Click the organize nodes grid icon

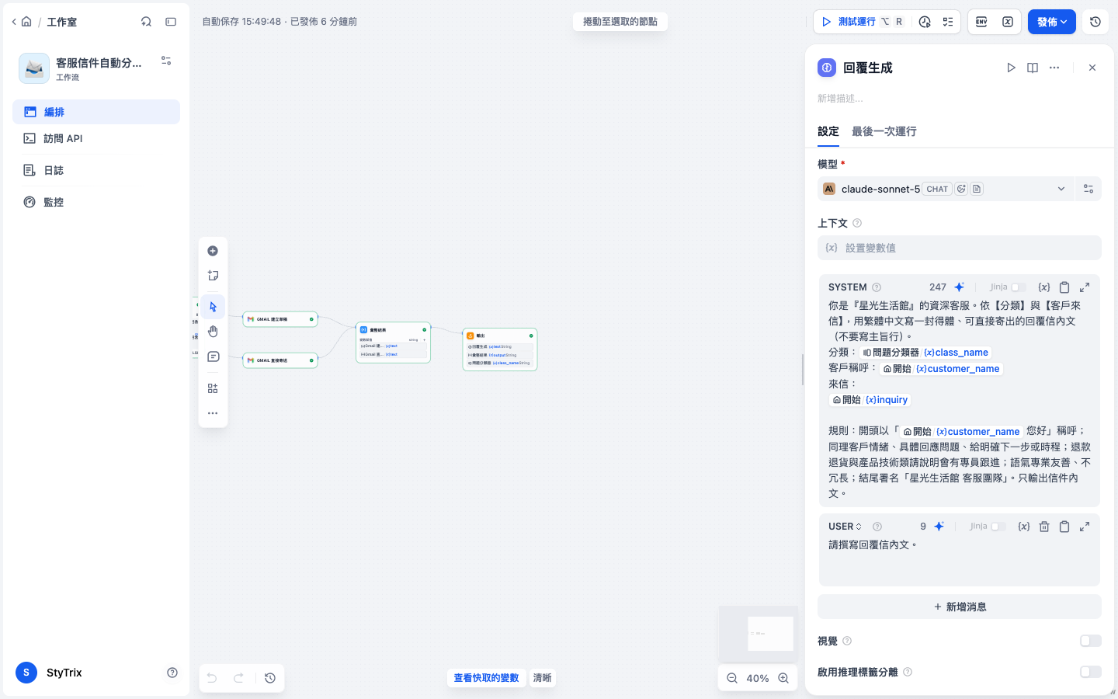click(213, 388)
